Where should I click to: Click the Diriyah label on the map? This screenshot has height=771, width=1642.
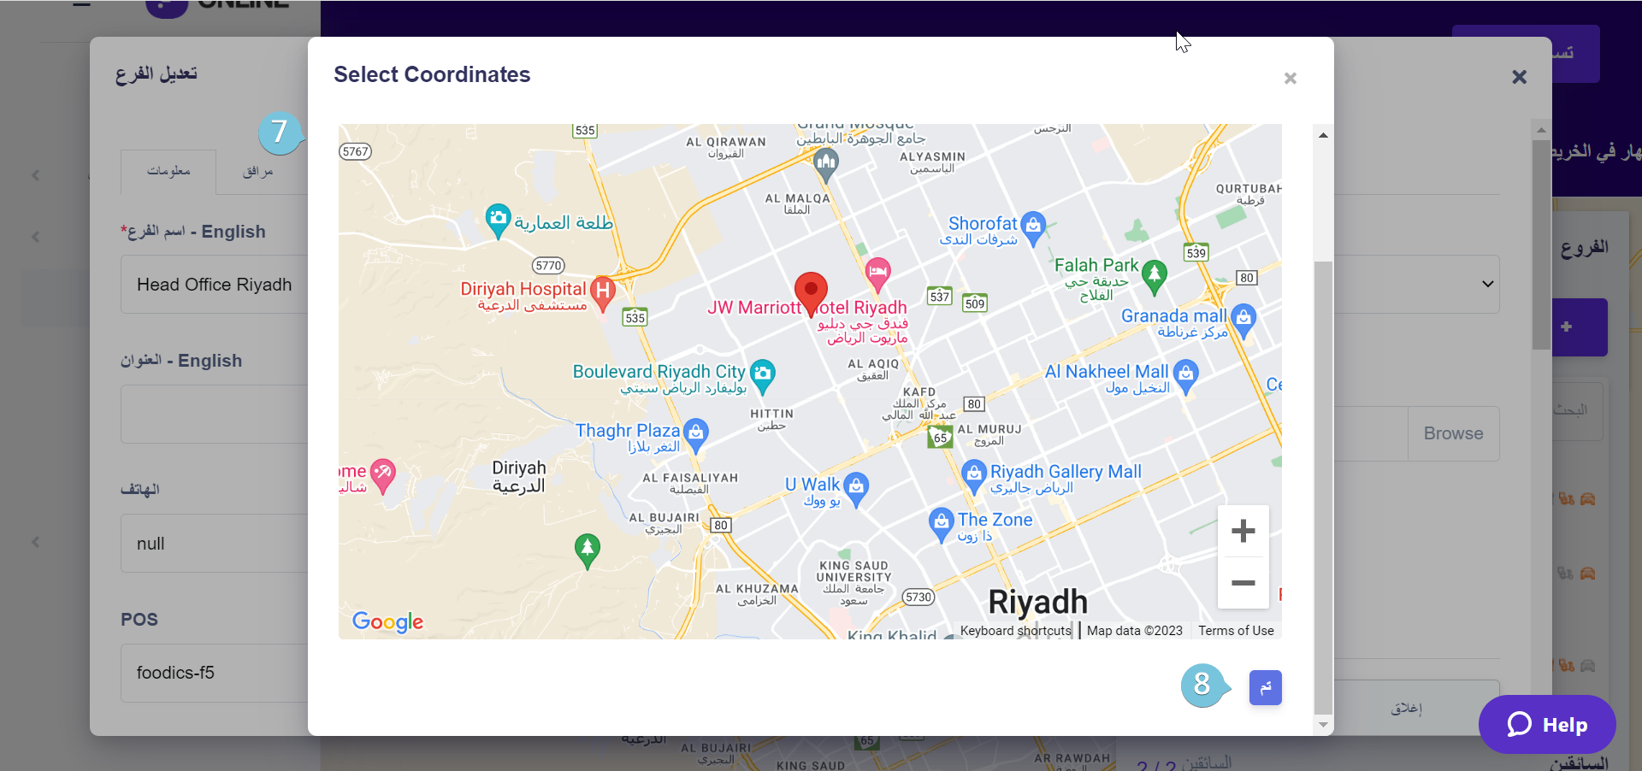point(518,476)
